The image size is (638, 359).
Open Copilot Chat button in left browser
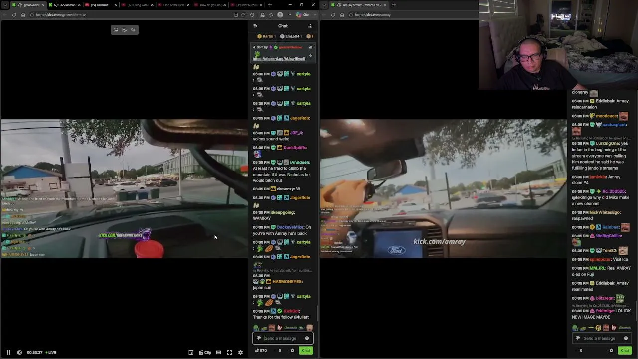(303, 15)
